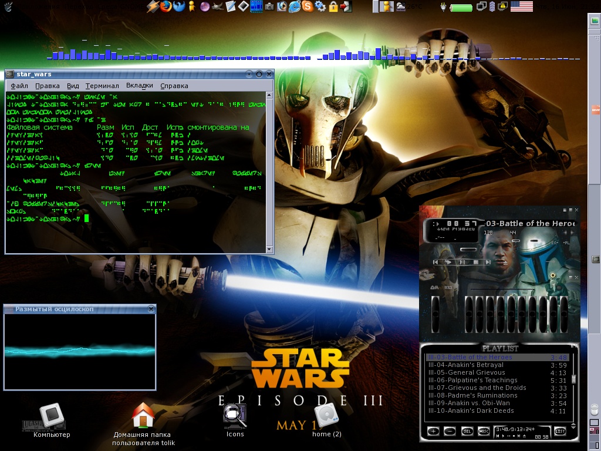This screenshot has width=601, height=451.
Task: Open the blue grid panel launcher
Action: (x=256, y=6)
